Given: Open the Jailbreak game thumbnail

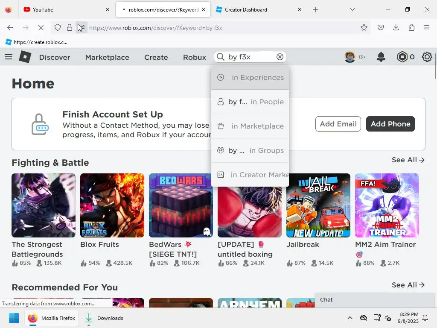Looking at the screenshot, I should (x=318, y=205).
